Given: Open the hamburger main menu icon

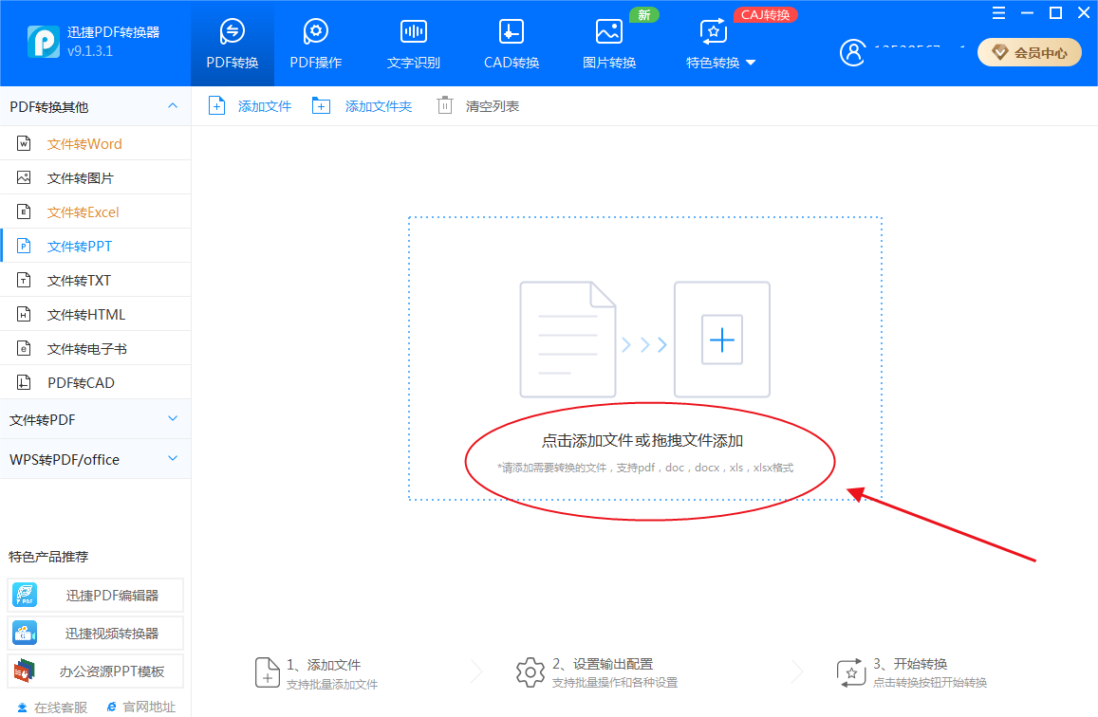Looking at the screenshot, I should click(x=998, y=12).
